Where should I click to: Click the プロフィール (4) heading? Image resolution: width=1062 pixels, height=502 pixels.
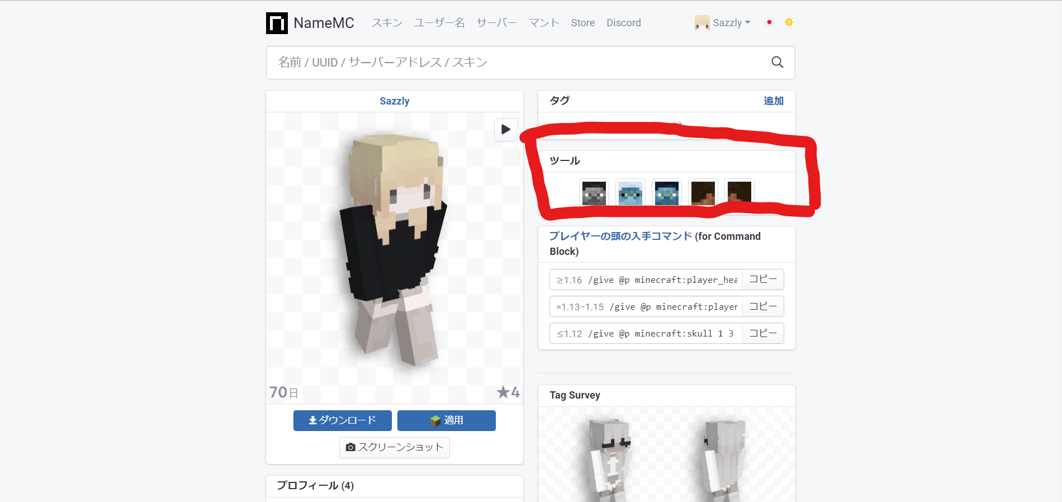tap(315, 485)
